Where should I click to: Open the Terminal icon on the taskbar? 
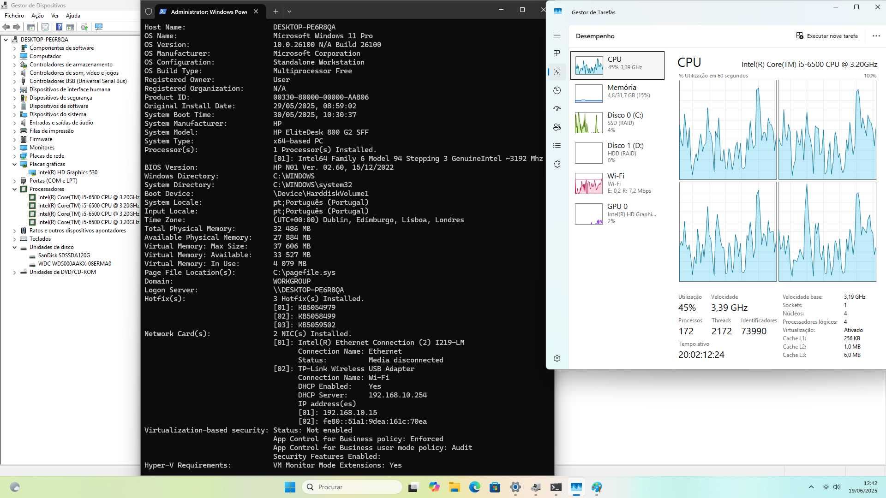click(x=556, y=487)
